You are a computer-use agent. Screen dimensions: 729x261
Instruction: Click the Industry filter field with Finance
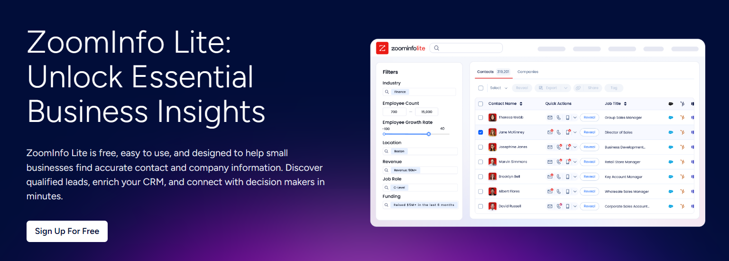[x=419, y=92]
